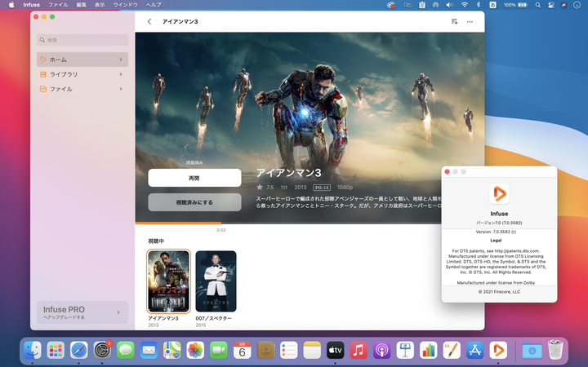
Task: Click '© 2021 Firecore, LLC' text
Action: click(499, 292)
